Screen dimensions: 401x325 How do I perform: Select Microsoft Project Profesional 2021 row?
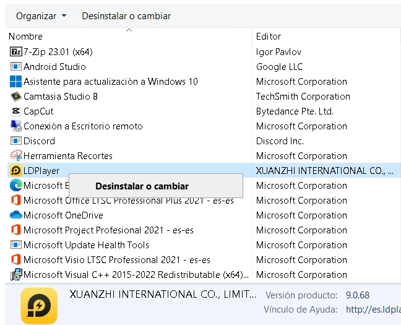click(x=108, y=230)
